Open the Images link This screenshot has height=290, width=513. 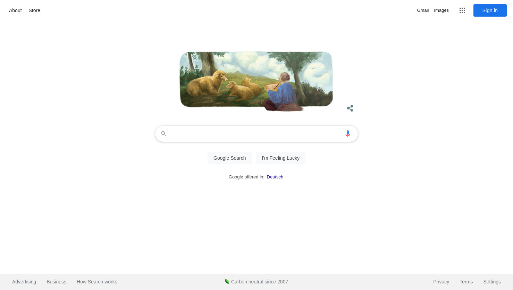coord(441,10)
